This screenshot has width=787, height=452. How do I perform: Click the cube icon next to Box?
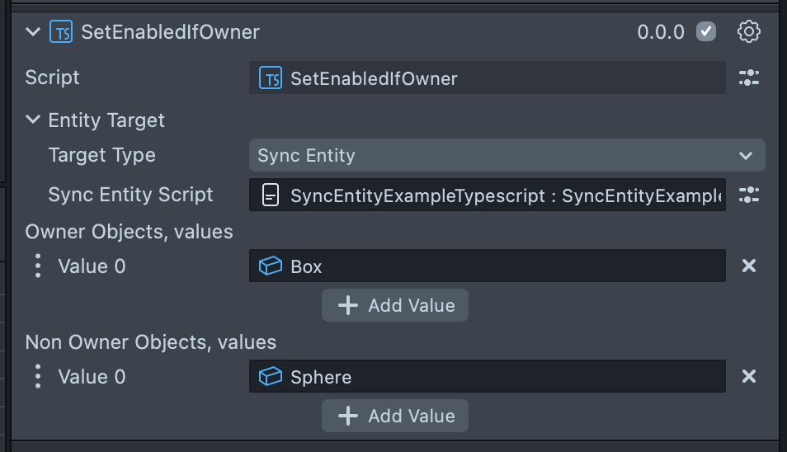coord(270,266)
